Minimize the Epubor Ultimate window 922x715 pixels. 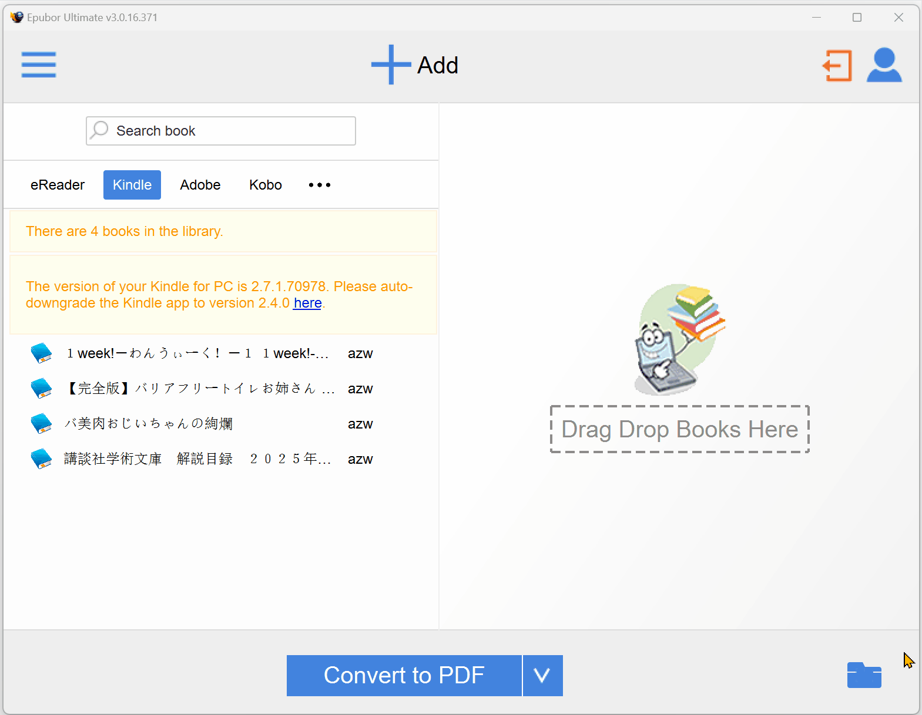816,18
